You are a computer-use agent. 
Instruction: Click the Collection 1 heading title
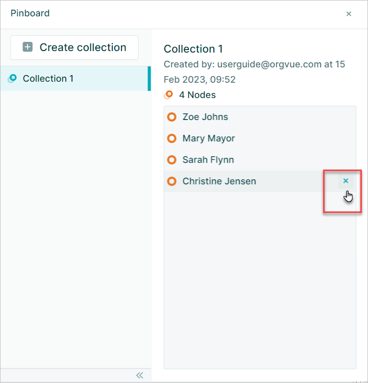(x=193, y=49)
